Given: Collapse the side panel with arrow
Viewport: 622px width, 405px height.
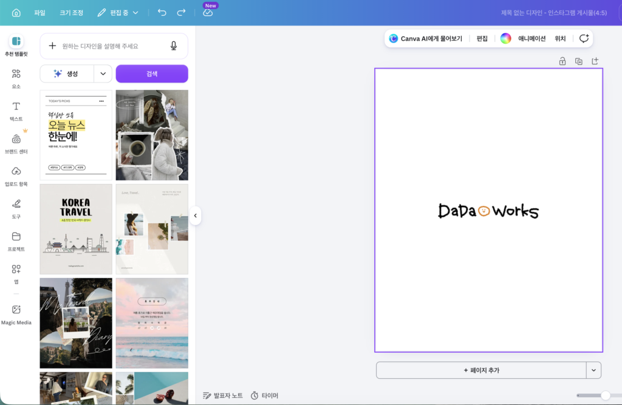Looking at the screenshot, I should click(195, 216).
